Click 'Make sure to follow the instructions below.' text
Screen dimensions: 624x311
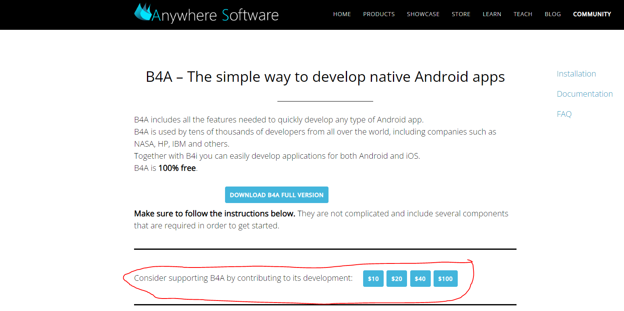click(x=215, y=214)
